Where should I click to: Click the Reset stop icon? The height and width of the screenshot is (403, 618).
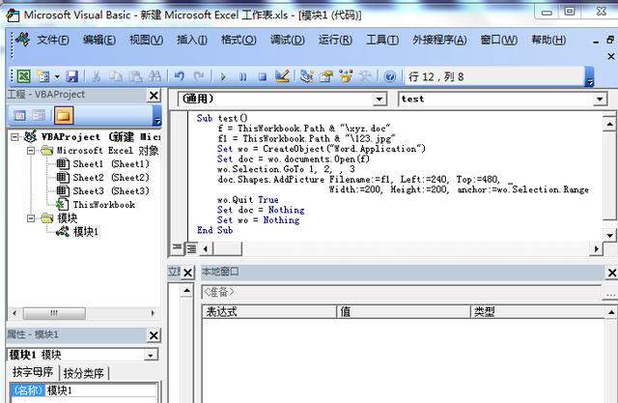262,76
